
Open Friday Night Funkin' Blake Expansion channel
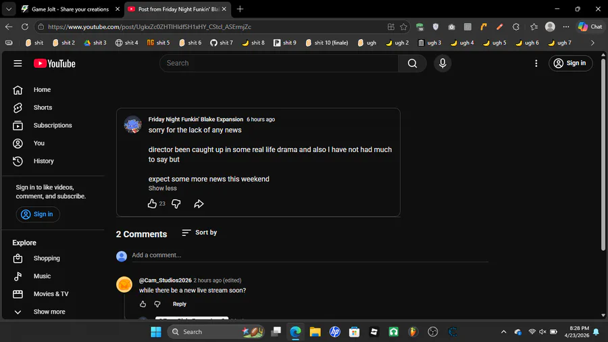[x=196, y=120]
